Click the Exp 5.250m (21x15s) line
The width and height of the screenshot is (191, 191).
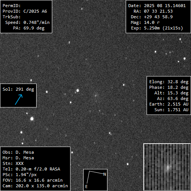click(157, 28)
